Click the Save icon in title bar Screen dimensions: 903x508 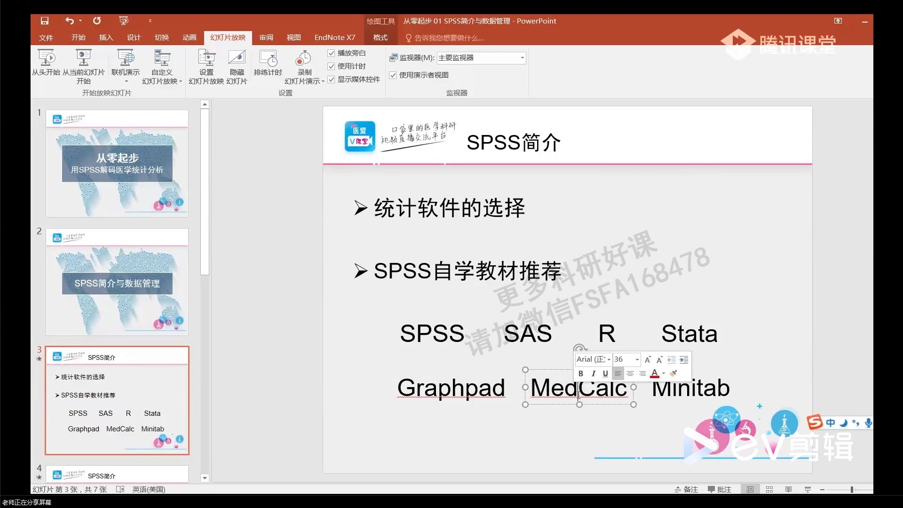(x=45, y=21)
